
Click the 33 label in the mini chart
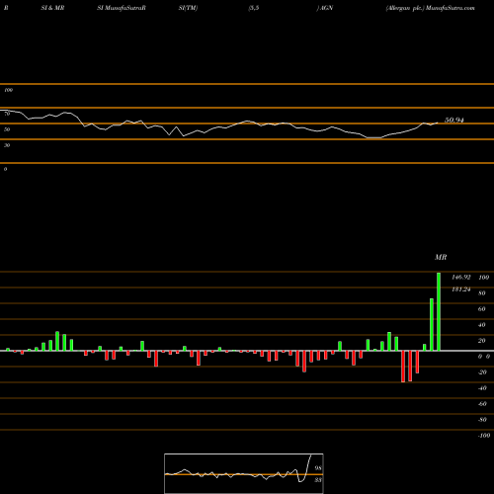(318, 480)
